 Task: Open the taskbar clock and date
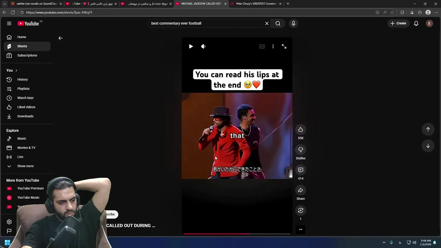pos(425,242)
